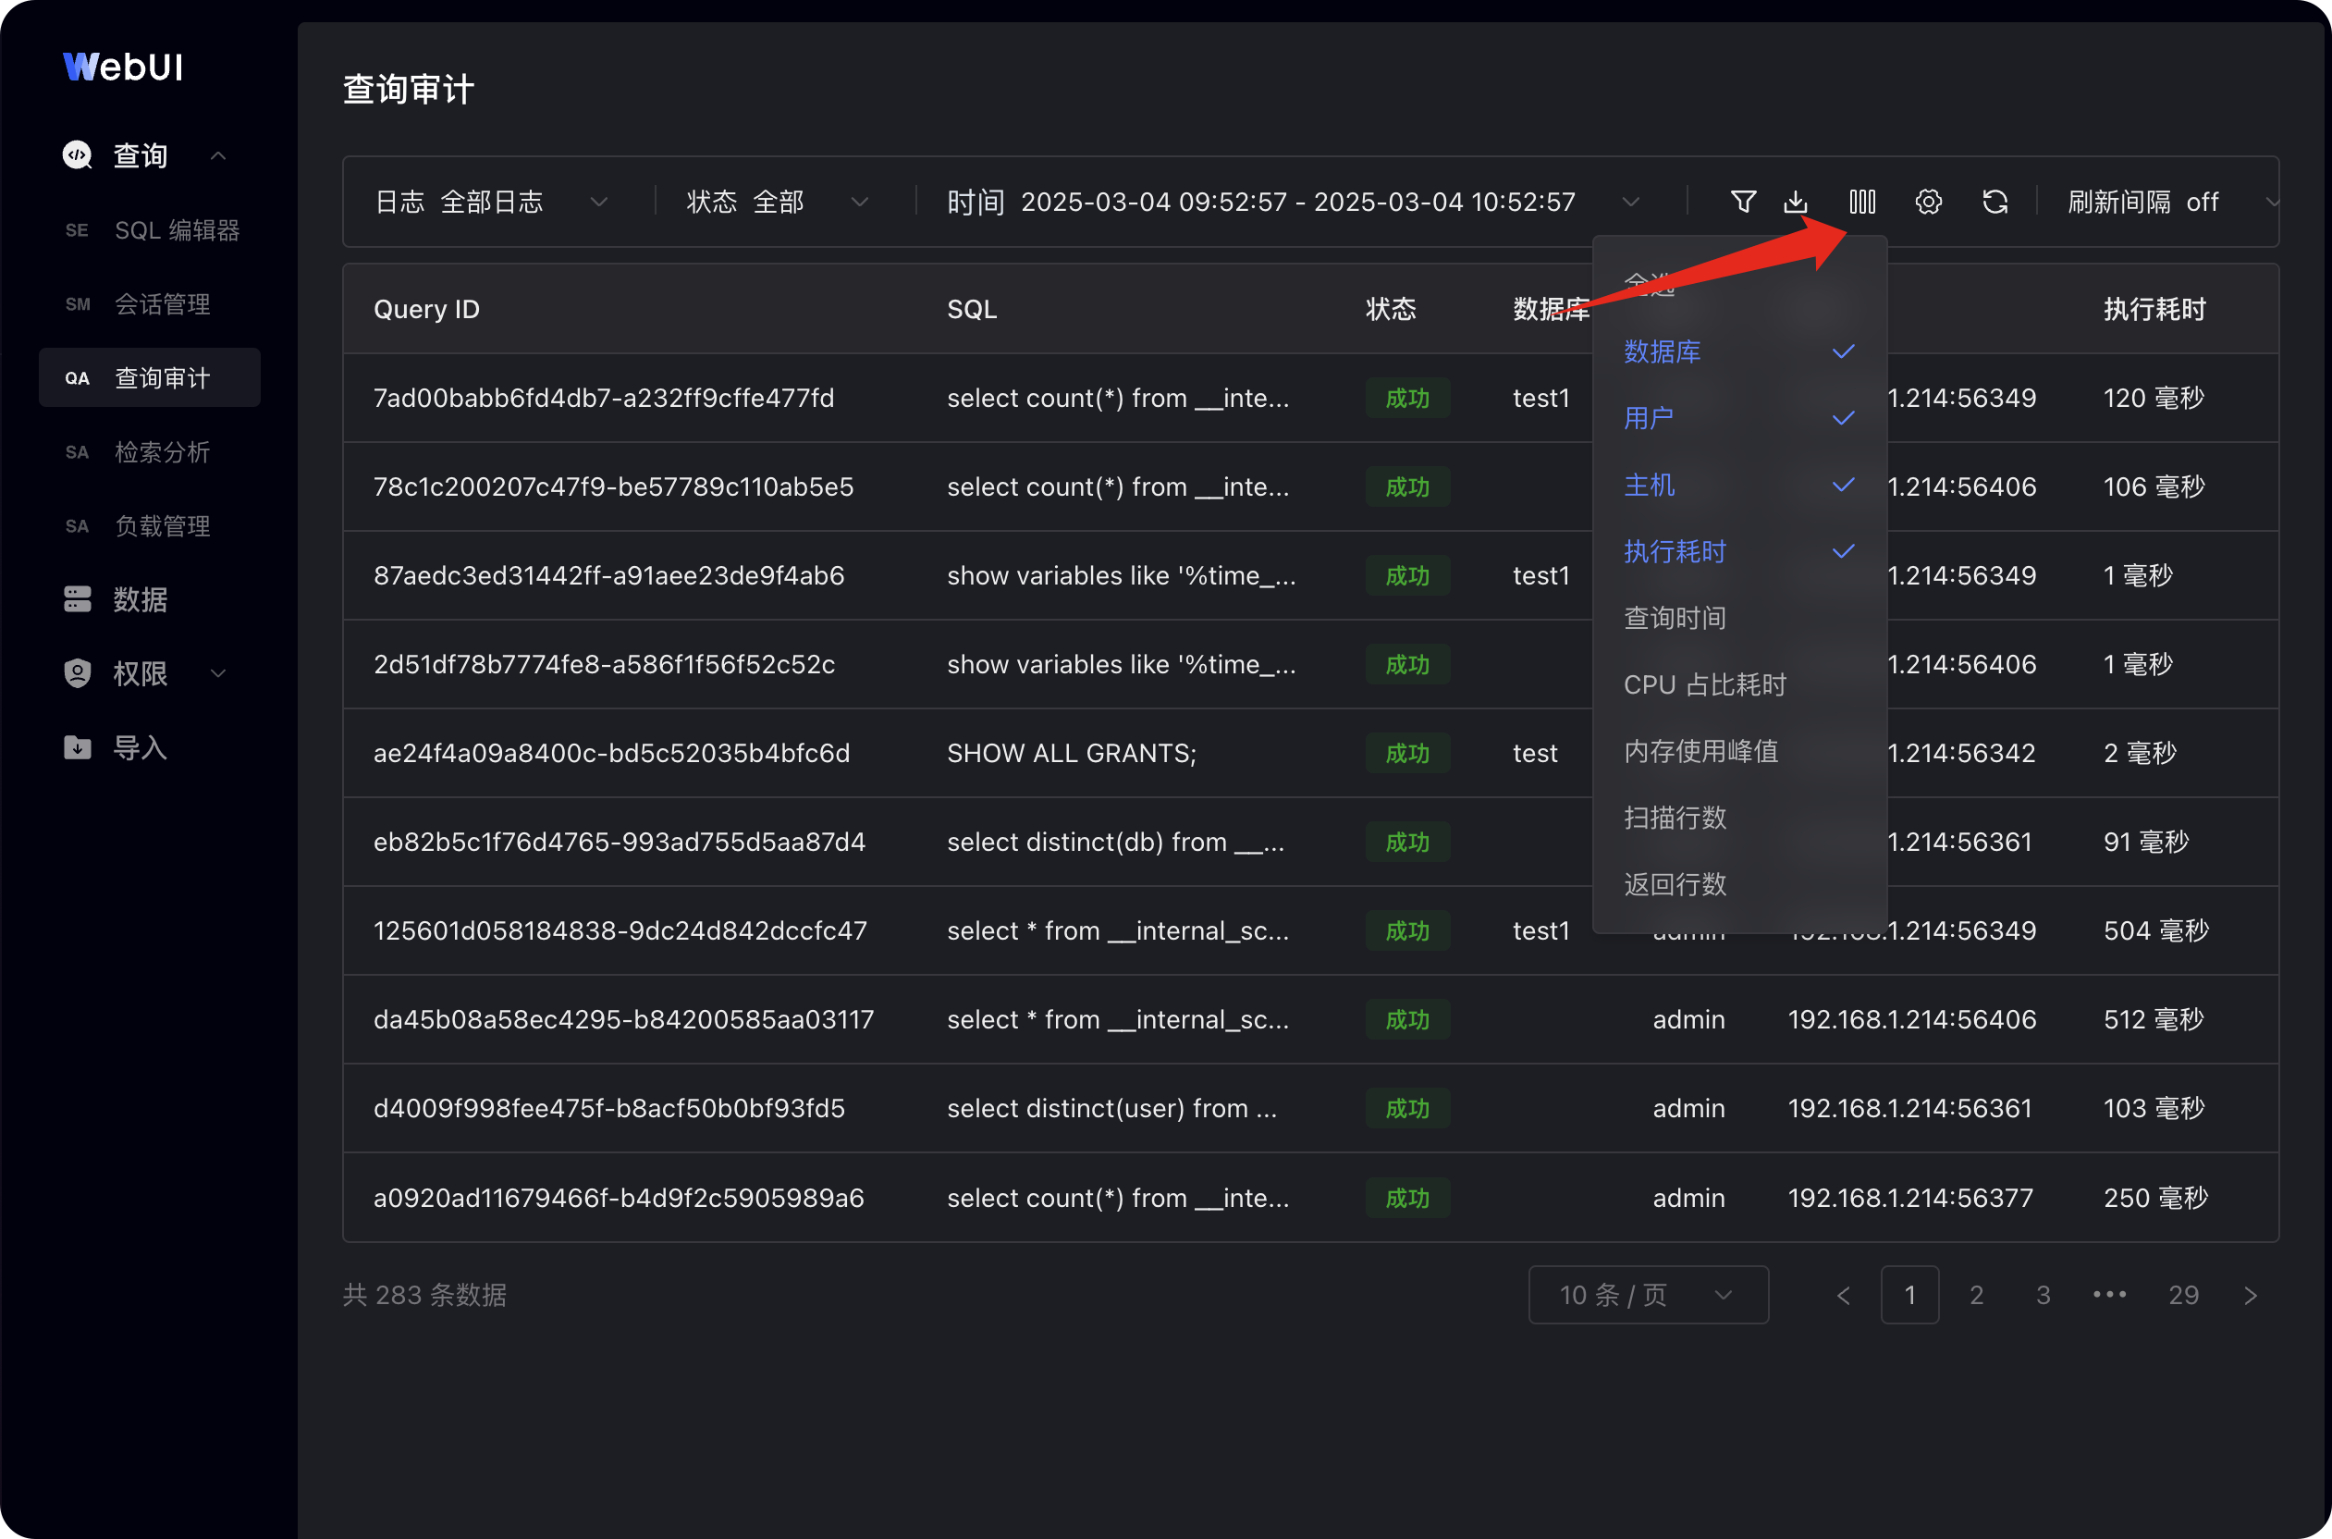Viewport: 2332px width, 1539px height.
Task: Collapse the 查询 sidebar group chevron
Action: coord(218,155)
